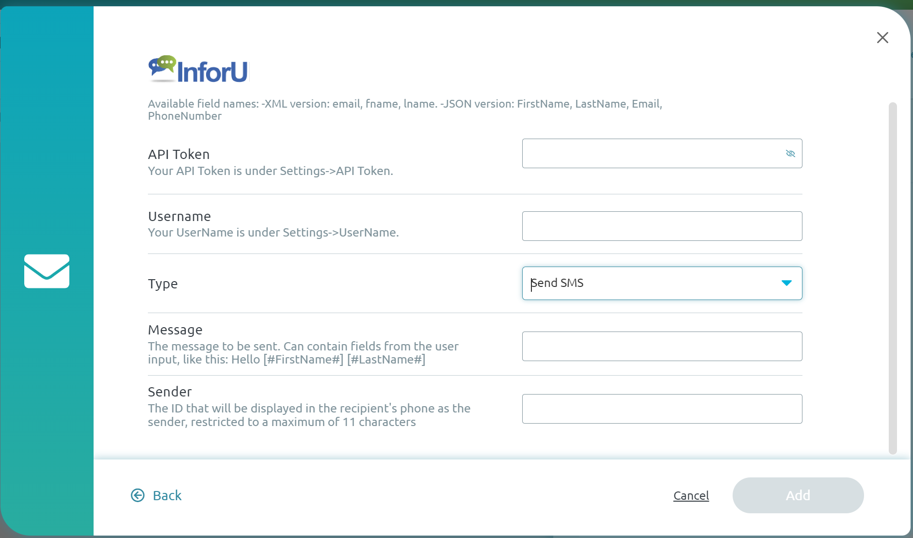Click the Message input field
The image size is (913, 538).
[x=662, y=346]
